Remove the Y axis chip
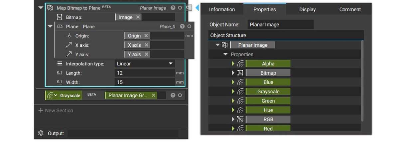The height and width of the screenshot is (142, 399). [x=146, y=54]
